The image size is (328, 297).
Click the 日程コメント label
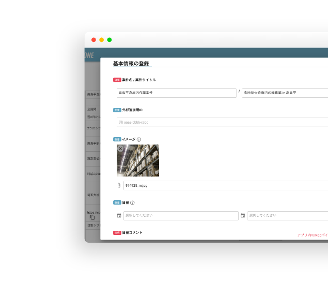(132, 232)
